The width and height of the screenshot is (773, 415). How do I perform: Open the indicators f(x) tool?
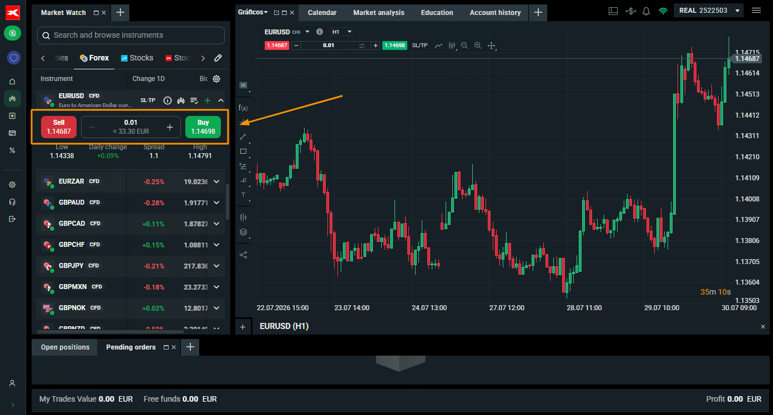pyautogui.click(x=243, y=108)
